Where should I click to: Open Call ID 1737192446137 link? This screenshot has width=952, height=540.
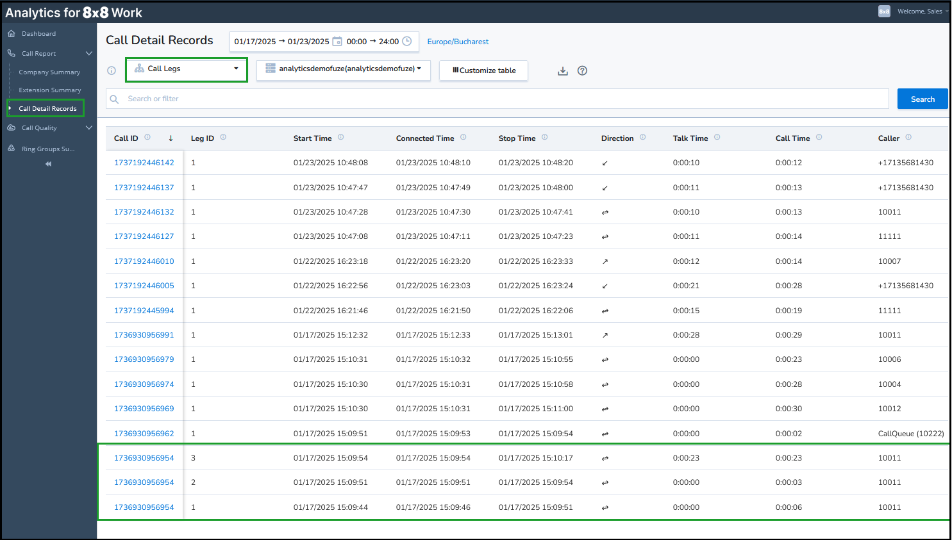click(x=144, y=188)
